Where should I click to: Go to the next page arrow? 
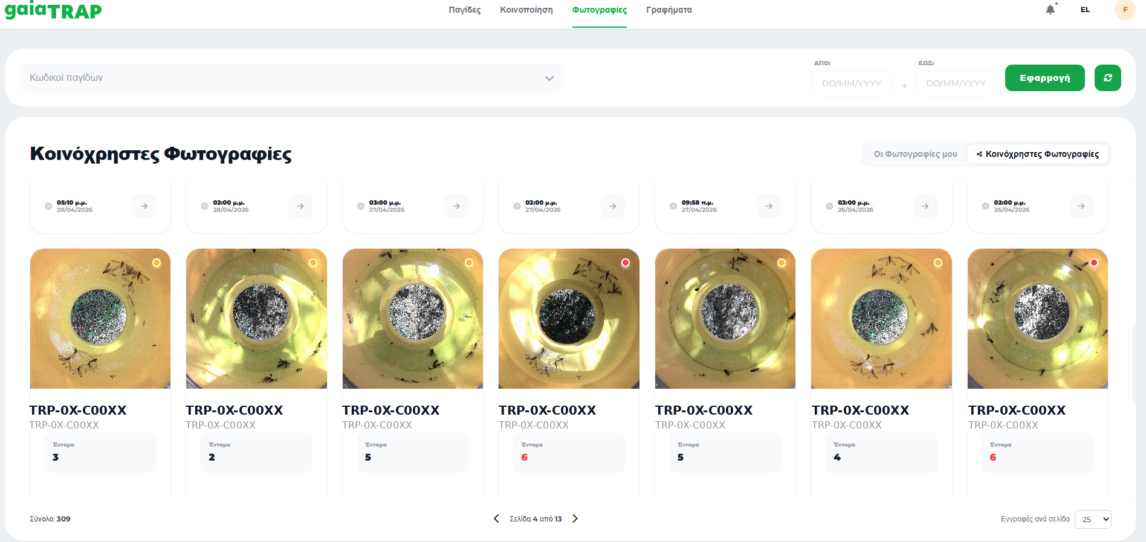575,518
